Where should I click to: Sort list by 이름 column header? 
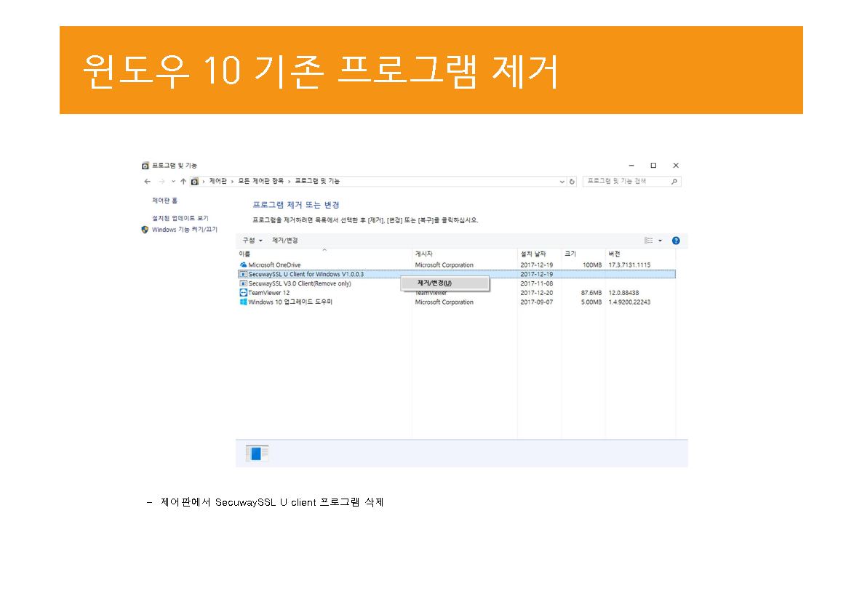click(x=245, y=254)
